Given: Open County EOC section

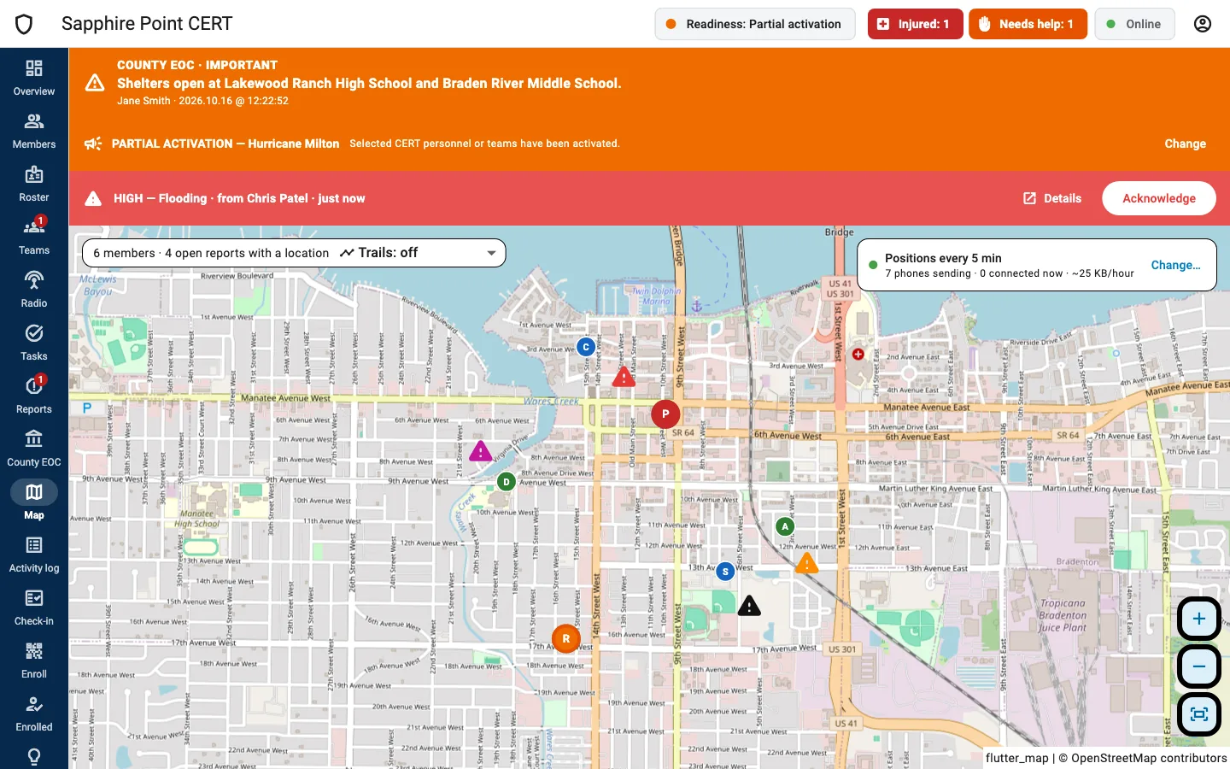Looking at the screenshot, I should pyautogui.click(x=34, y=449).
